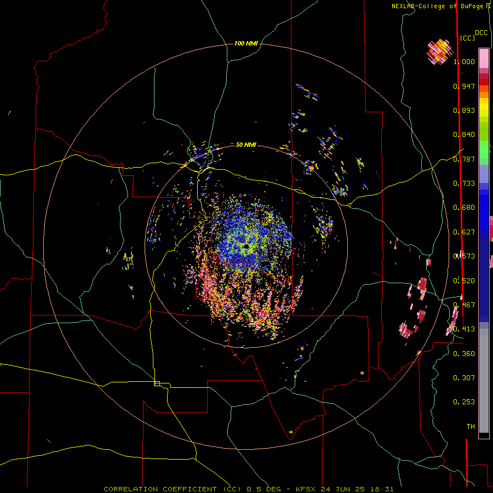Select the [CC] label above the color scale
Viewport: 493px width, 493px height.
pos(467,38)
